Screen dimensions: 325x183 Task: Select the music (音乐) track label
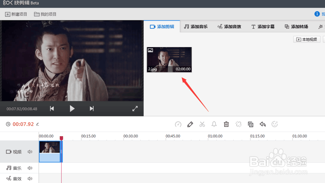point(14,168)
